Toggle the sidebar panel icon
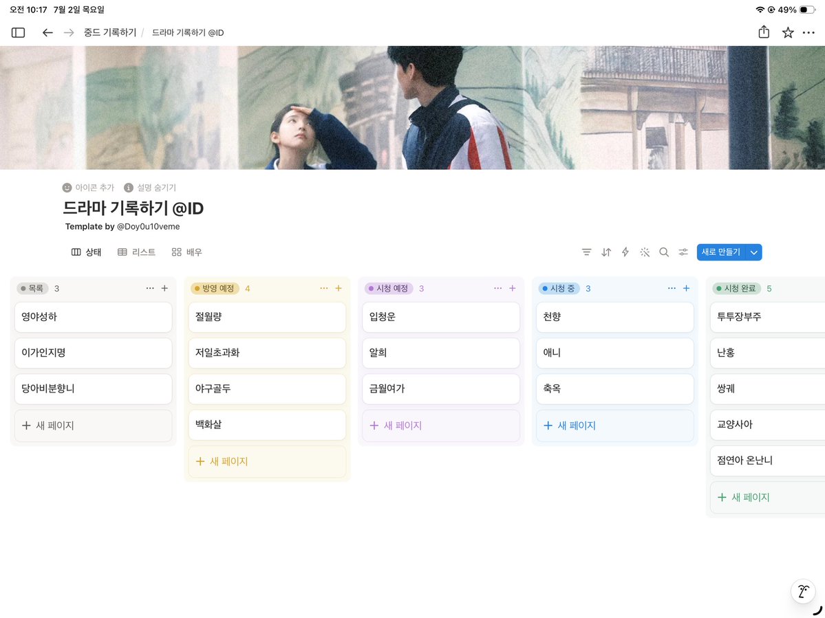 click(18, 32)
